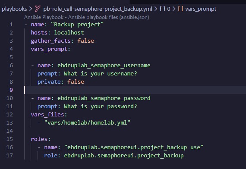246x169 pixels.
Task: Place cursor on gather_facts false value
Action: (x=85, y=41)
